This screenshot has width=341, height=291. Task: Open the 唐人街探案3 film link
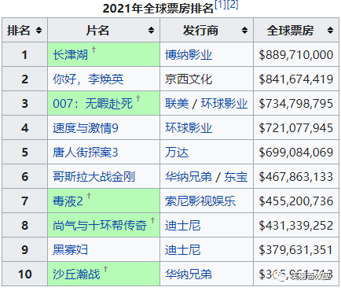[x=86, y=153]
